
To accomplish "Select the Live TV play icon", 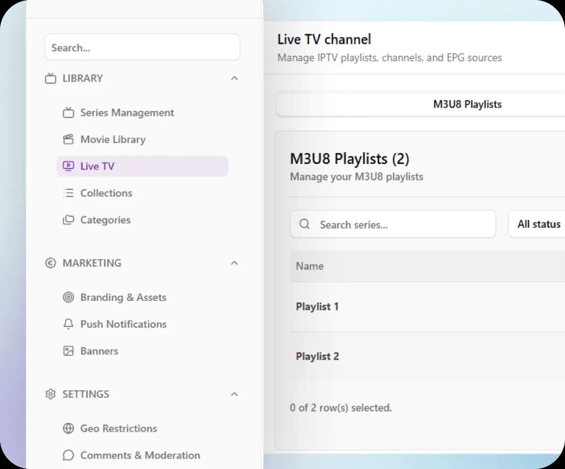I will (68, 166).
